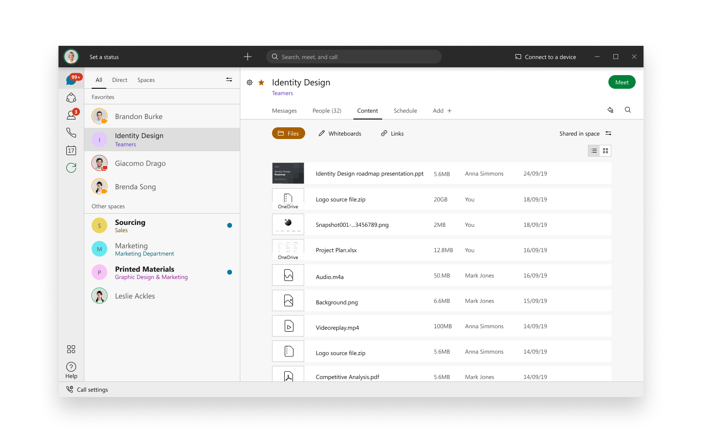Open the Messaging icon in the sidebar
The height and width of the screenshot is (439, 702).
coord(71,80)
